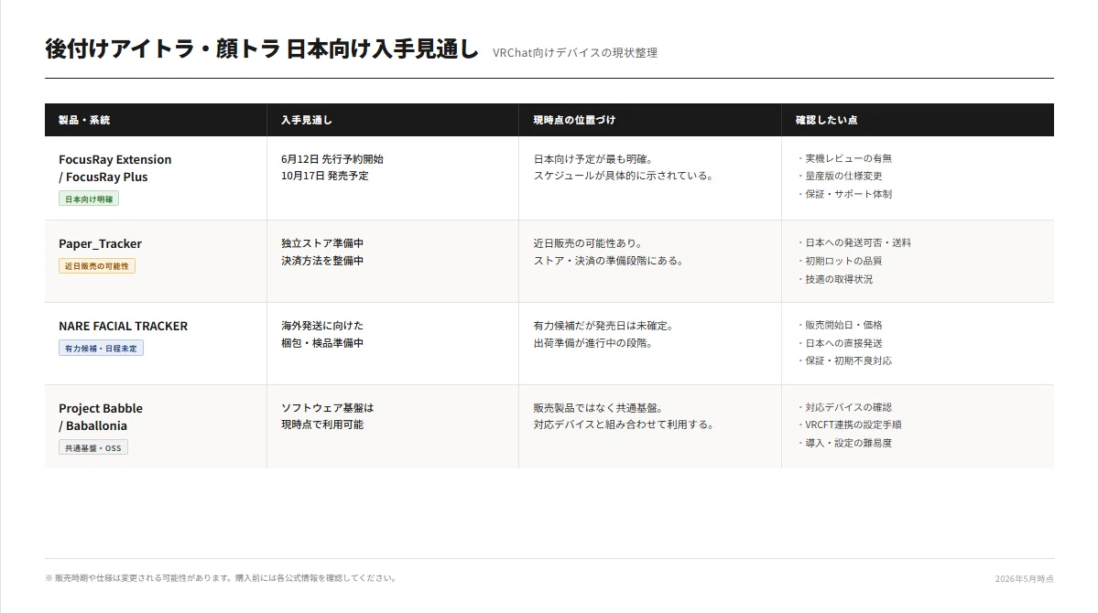Click the text 梱包・検品準備中
This screenshot has height=613, width=1098.
pos(322,343)
